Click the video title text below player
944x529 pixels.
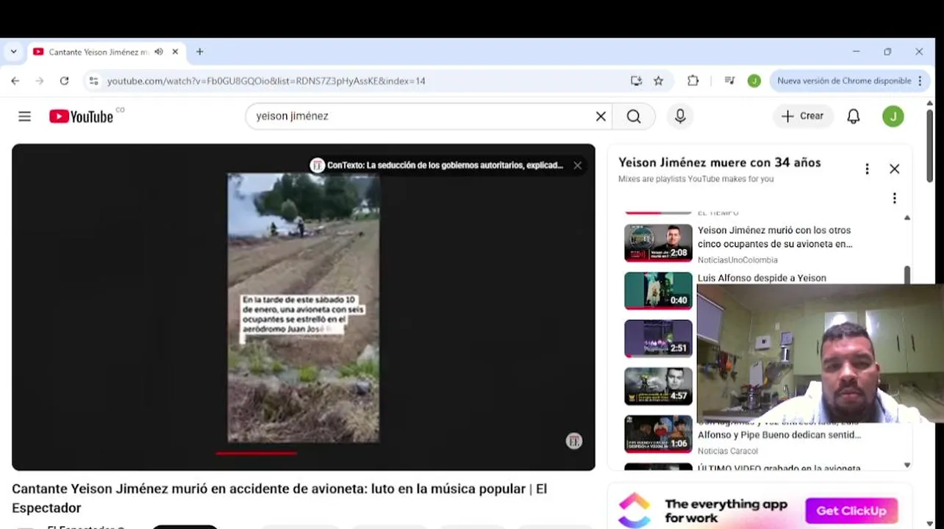(279, 498)
